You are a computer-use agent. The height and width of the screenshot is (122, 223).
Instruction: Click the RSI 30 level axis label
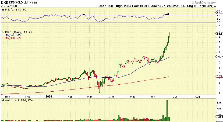click(219, 23)
